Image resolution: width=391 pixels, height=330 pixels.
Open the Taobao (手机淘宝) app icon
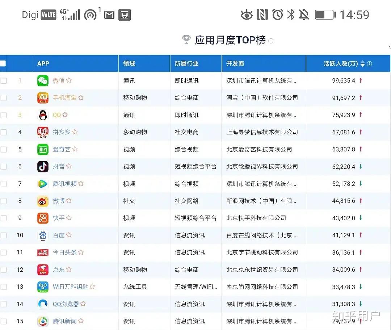(43, 98)
